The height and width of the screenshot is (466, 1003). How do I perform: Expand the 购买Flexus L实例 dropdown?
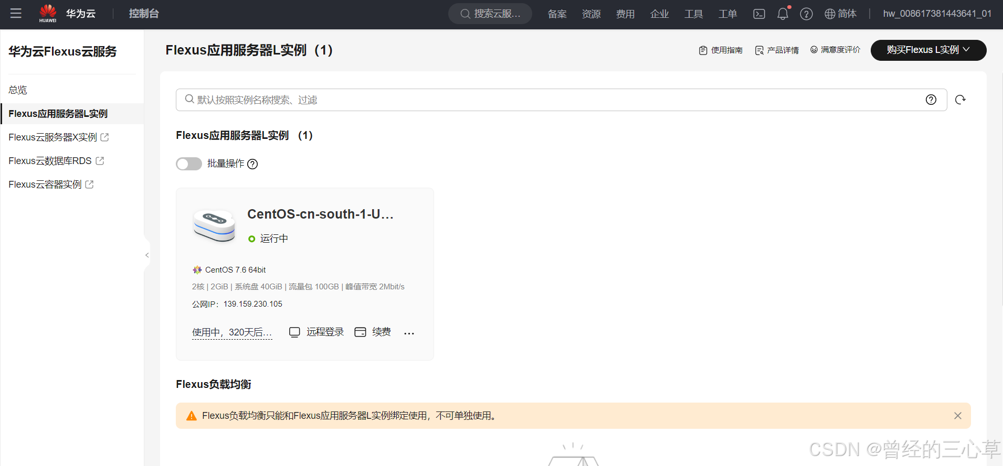(x=928, y=50)
